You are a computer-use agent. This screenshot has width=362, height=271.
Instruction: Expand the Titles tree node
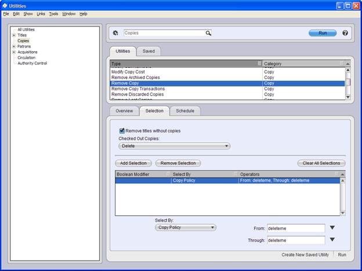click(13, 35)
